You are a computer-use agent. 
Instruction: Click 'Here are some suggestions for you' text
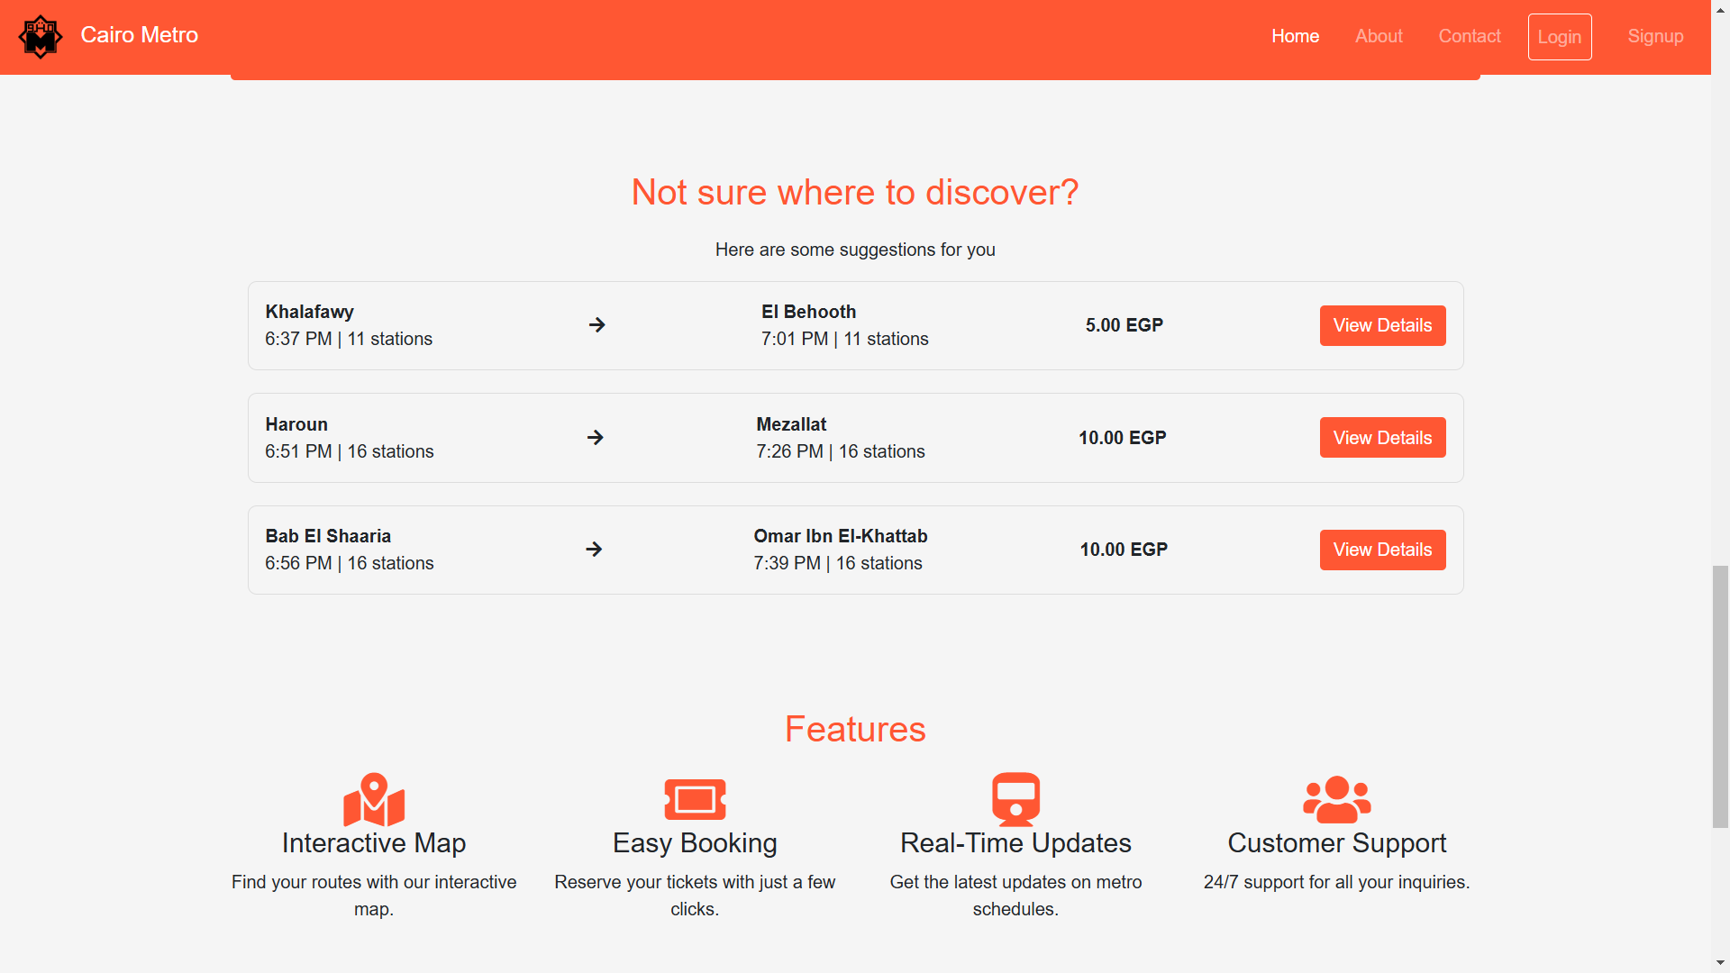coord(855,250)
